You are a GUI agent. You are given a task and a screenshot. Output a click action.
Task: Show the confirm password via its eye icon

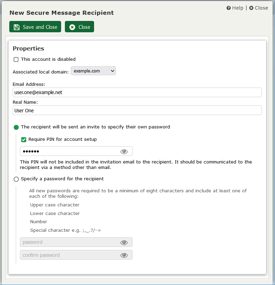124,255
